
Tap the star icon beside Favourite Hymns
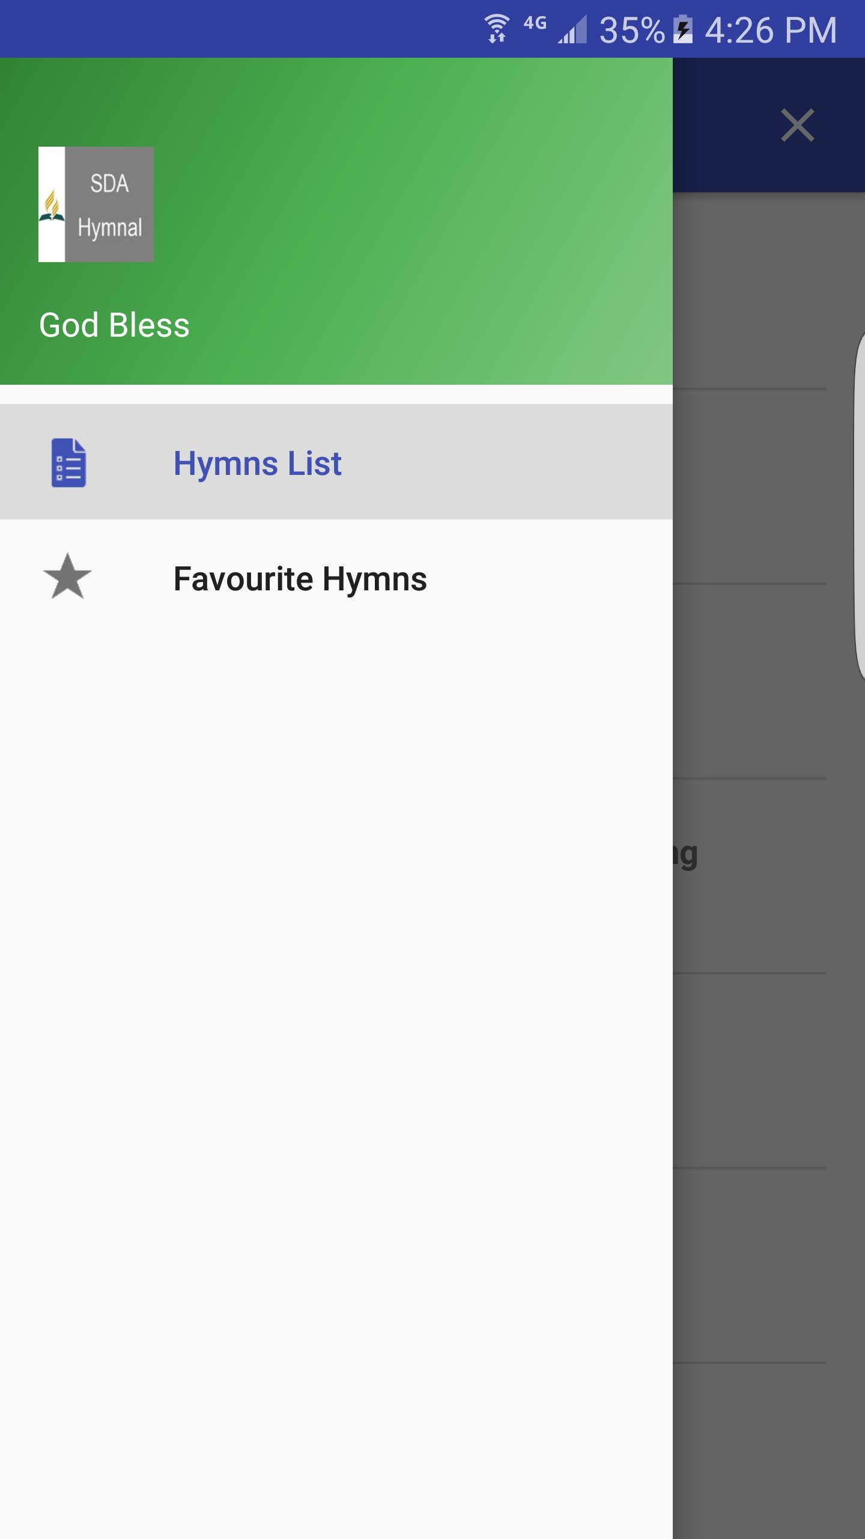(x=68, y=579)
